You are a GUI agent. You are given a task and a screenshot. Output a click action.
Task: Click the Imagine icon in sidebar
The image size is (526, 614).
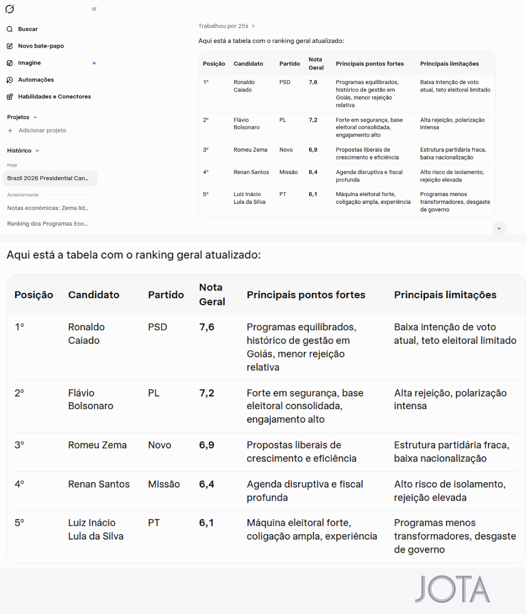(10, 63)
